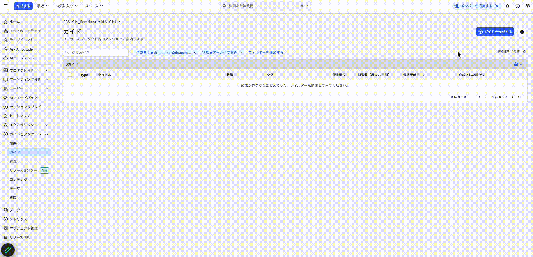Open the table column settings gear

[x=516, y=64]
